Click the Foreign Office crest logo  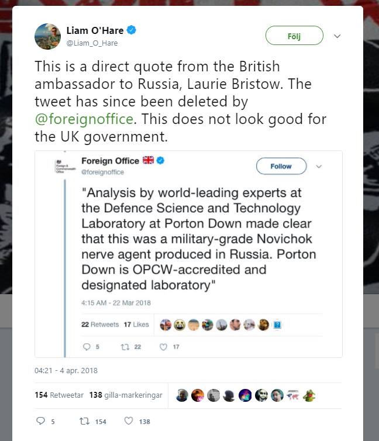click(60, 166)
